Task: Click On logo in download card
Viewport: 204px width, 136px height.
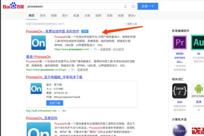Action: coord(36,88)
